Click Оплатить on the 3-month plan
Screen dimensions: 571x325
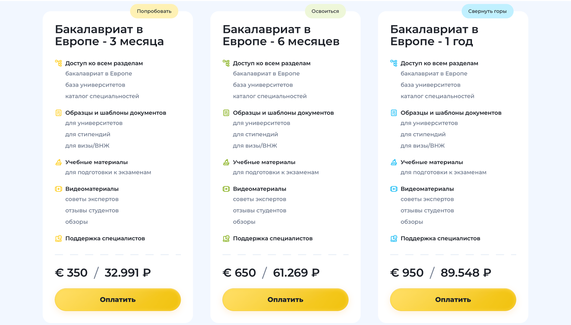point(118,299)
